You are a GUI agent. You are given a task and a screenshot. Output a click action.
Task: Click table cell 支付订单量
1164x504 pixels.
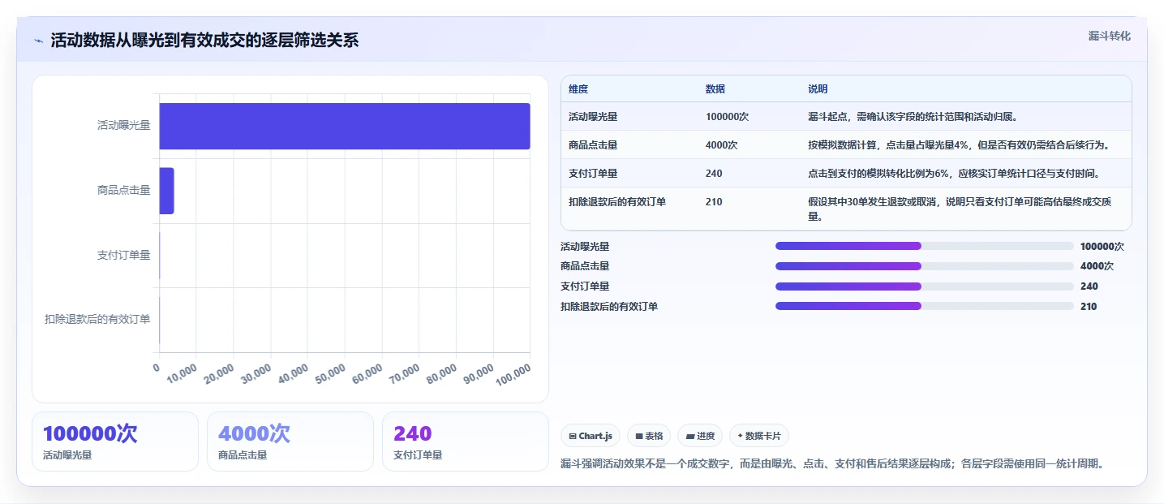[593, 174]
